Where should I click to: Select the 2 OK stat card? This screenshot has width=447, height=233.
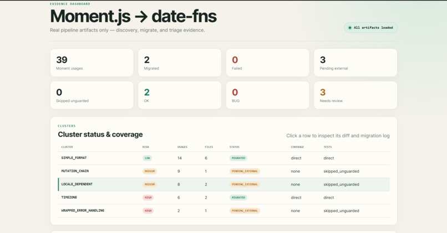click(x=180, y=95)
